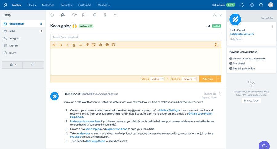Open the Reports dropdown menu

tap(66, 5)
